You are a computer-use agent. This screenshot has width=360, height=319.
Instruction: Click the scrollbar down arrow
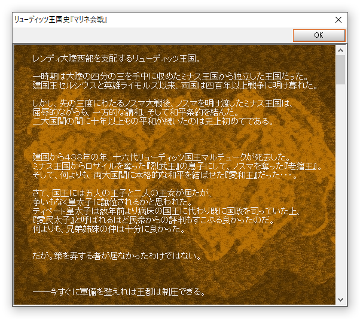[341, 299]
